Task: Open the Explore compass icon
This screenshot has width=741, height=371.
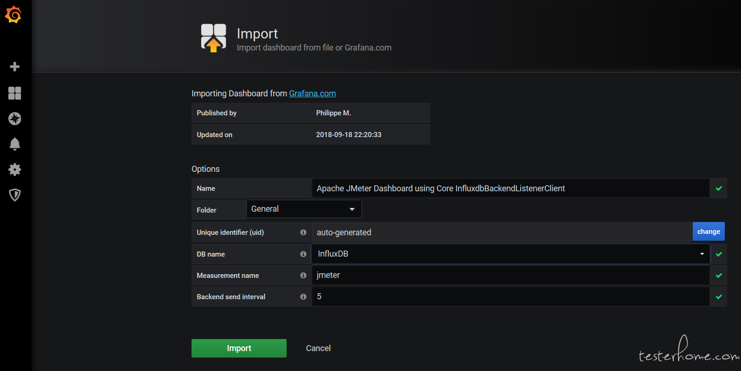Action: click(x=15, y=119)
